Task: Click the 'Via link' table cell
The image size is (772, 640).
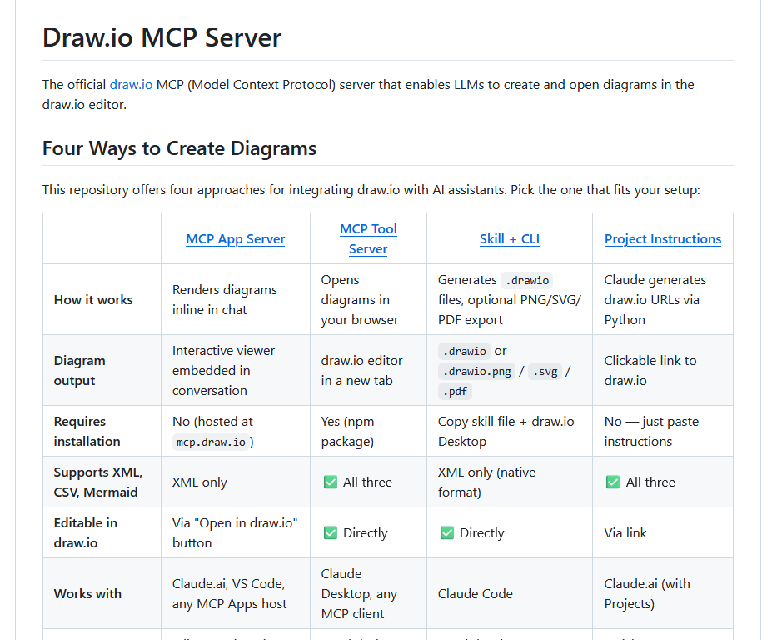Action: [x=625, y=533]
